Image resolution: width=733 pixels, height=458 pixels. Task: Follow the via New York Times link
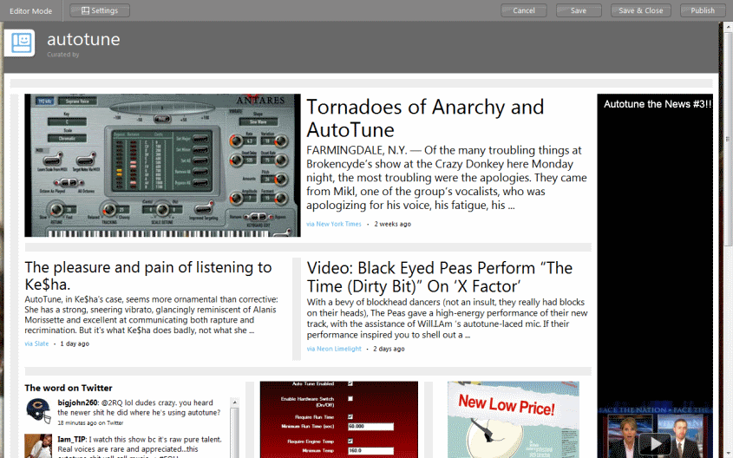coord(334,224)
